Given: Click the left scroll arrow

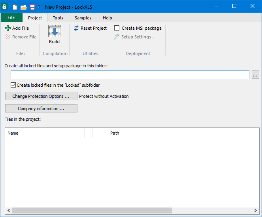Looking at the screenshot, I should point(9,211).
